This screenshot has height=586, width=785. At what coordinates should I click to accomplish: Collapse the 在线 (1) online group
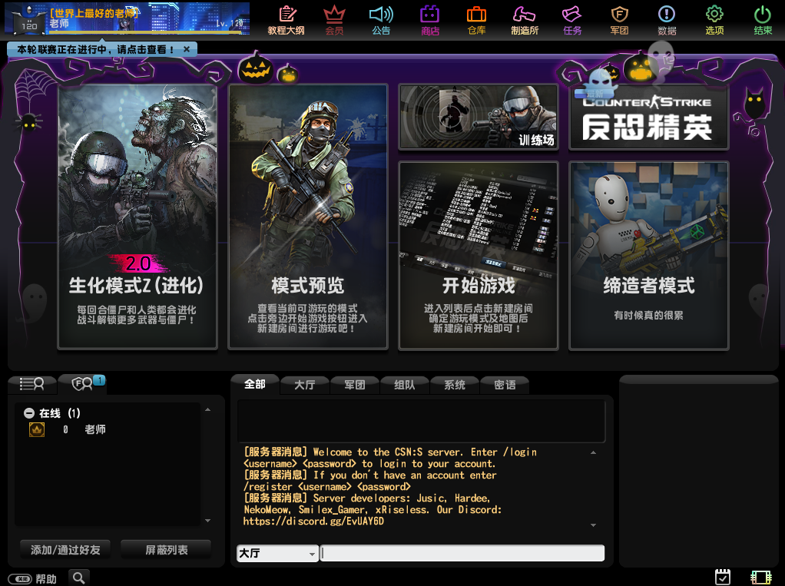pyautogui.click(x=29, y=413)
